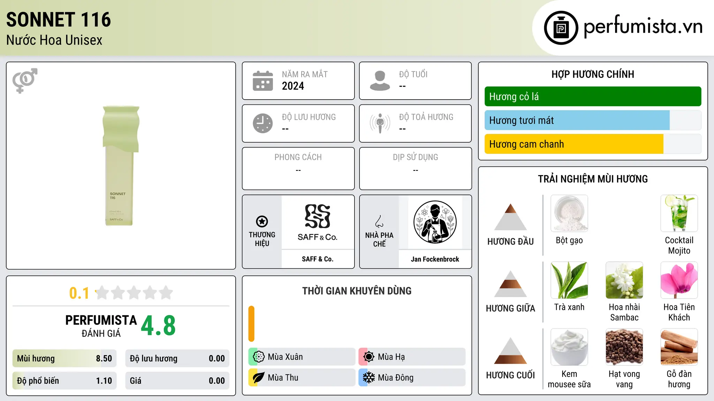Screen dimensions: 714x401
Task: Select the green Hương cỏ lá accord bar
Action: coord(593,96)
